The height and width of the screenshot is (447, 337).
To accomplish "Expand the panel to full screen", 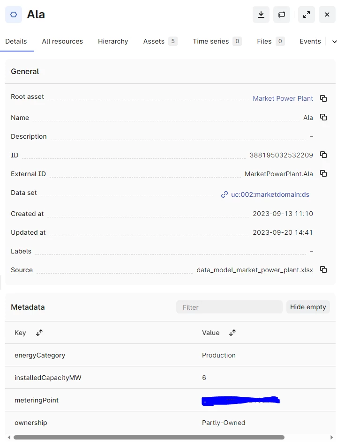I will (306, 15).
